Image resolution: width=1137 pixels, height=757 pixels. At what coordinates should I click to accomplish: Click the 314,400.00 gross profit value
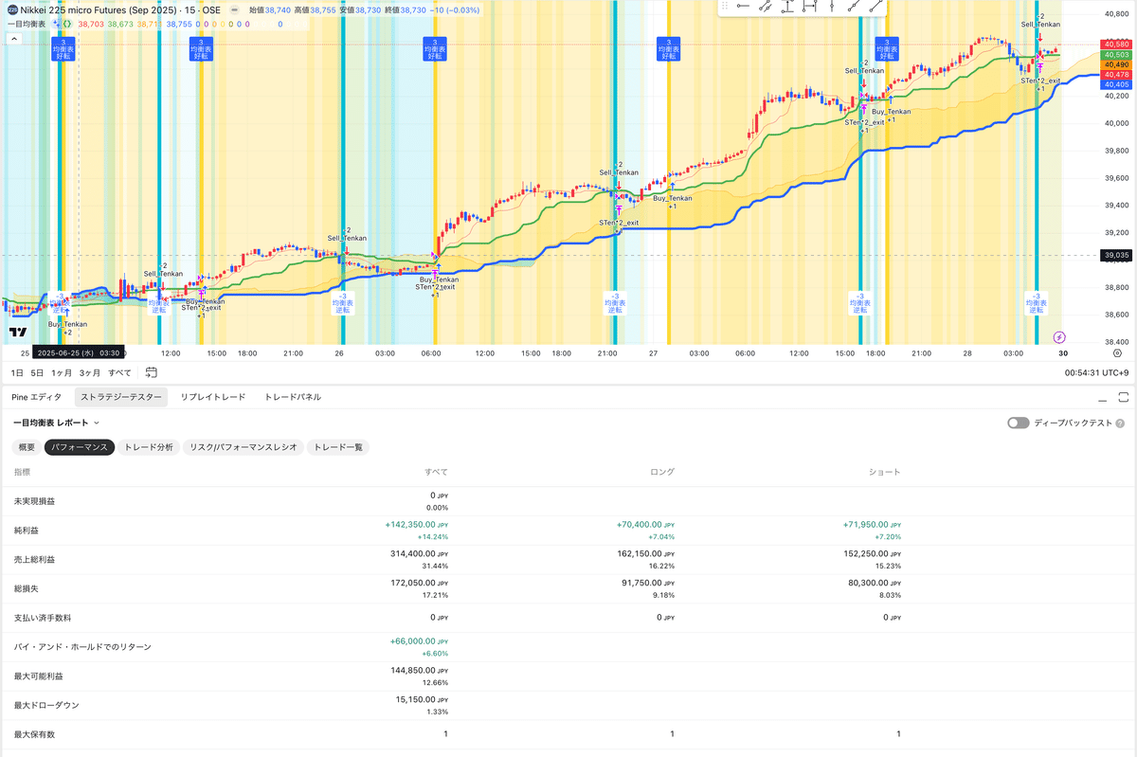pyautogui.click(x=419, y=553)
